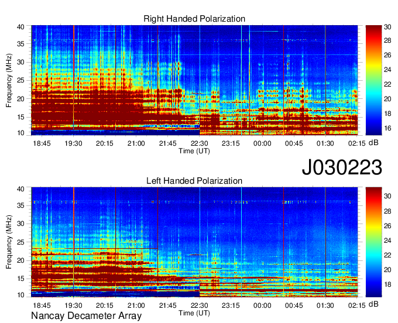The image size is (398, 323).
Task: Click the 15 MHz tick on the top plot
Action: pyautogui.click(x=20, y=117)
